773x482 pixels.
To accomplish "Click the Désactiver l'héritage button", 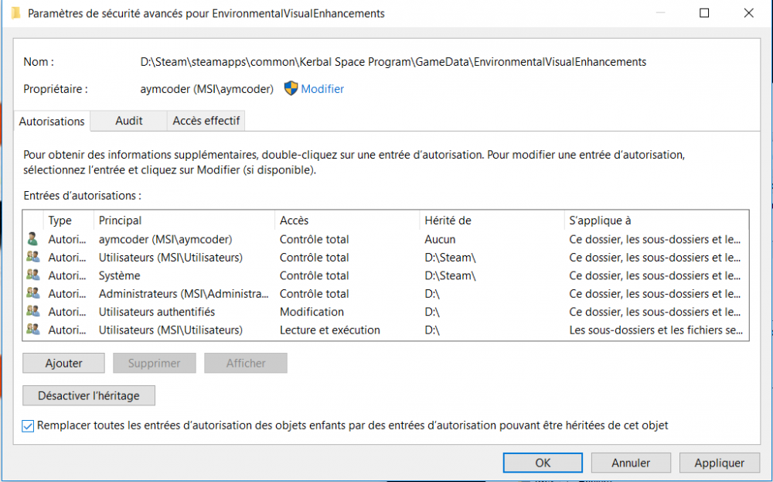I will point(89,395).
